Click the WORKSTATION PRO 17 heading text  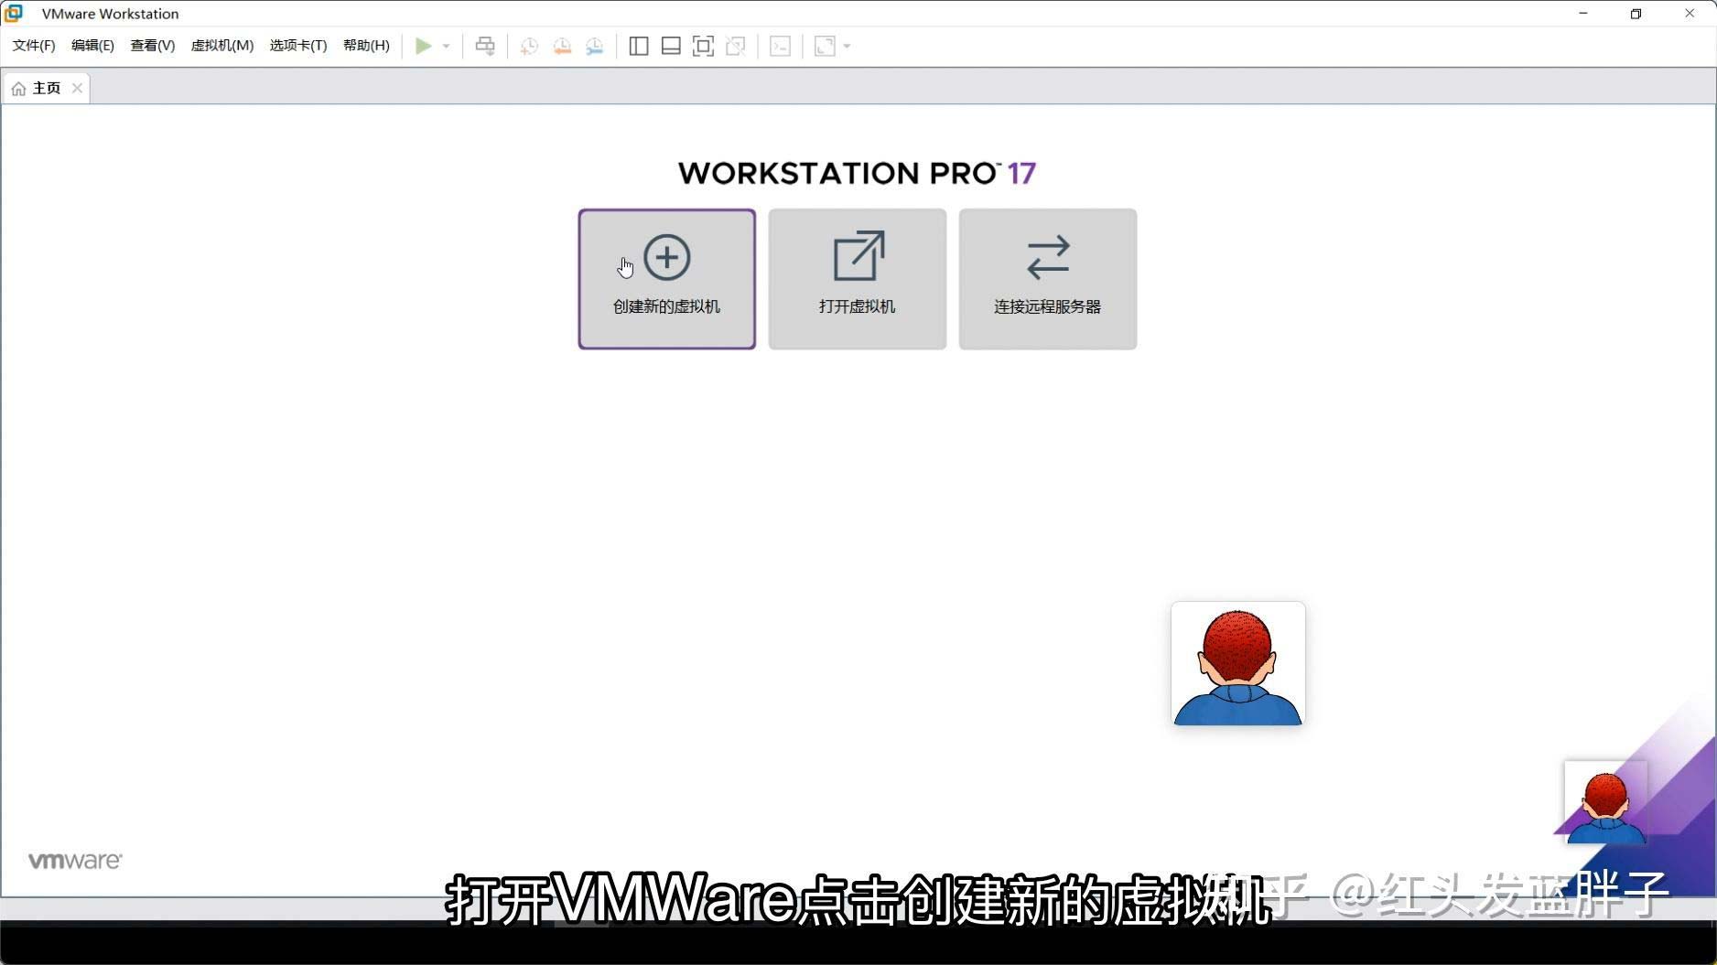[x=857, y=173]
